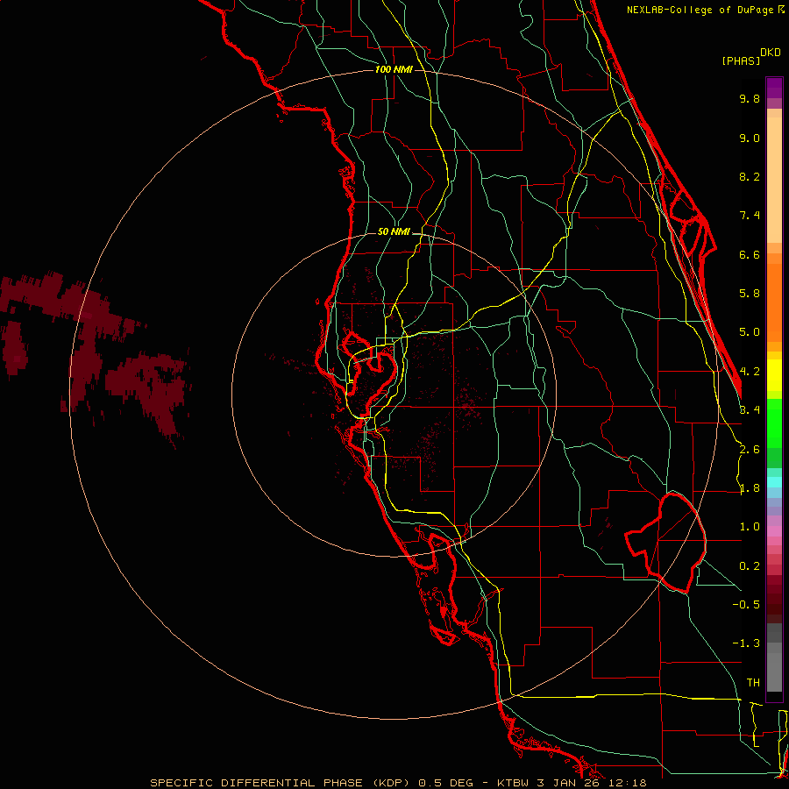Pick the gray color bar segment

click(774, 657)
